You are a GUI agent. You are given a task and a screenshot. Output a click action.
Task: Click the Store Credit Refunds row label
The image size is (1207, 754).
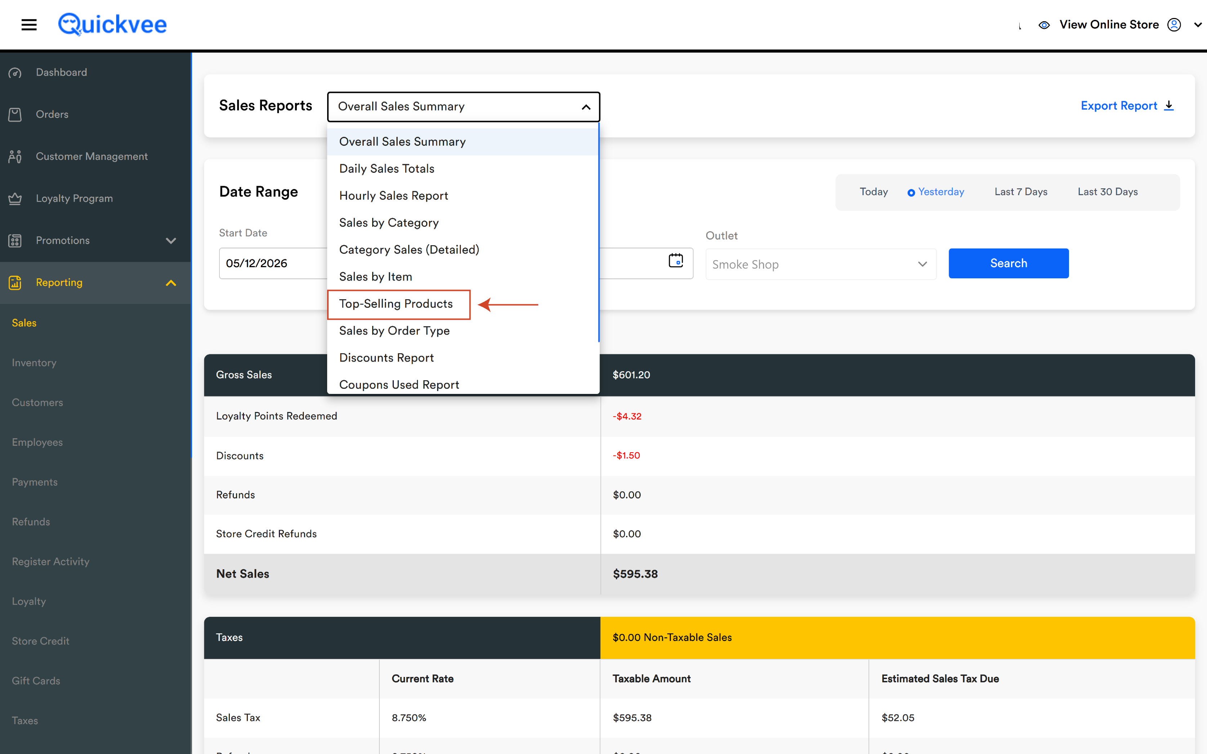[x=267, y=534]
